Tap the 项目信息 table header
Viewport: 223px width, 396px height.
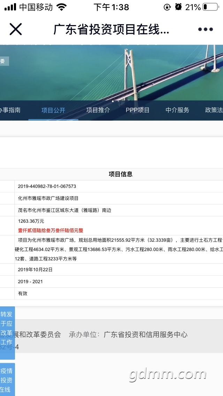[121, 174]
